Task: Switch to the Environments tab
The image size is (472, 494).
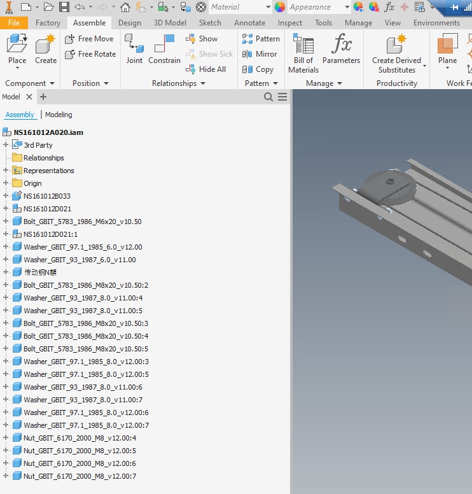Action: click(436, 23)
